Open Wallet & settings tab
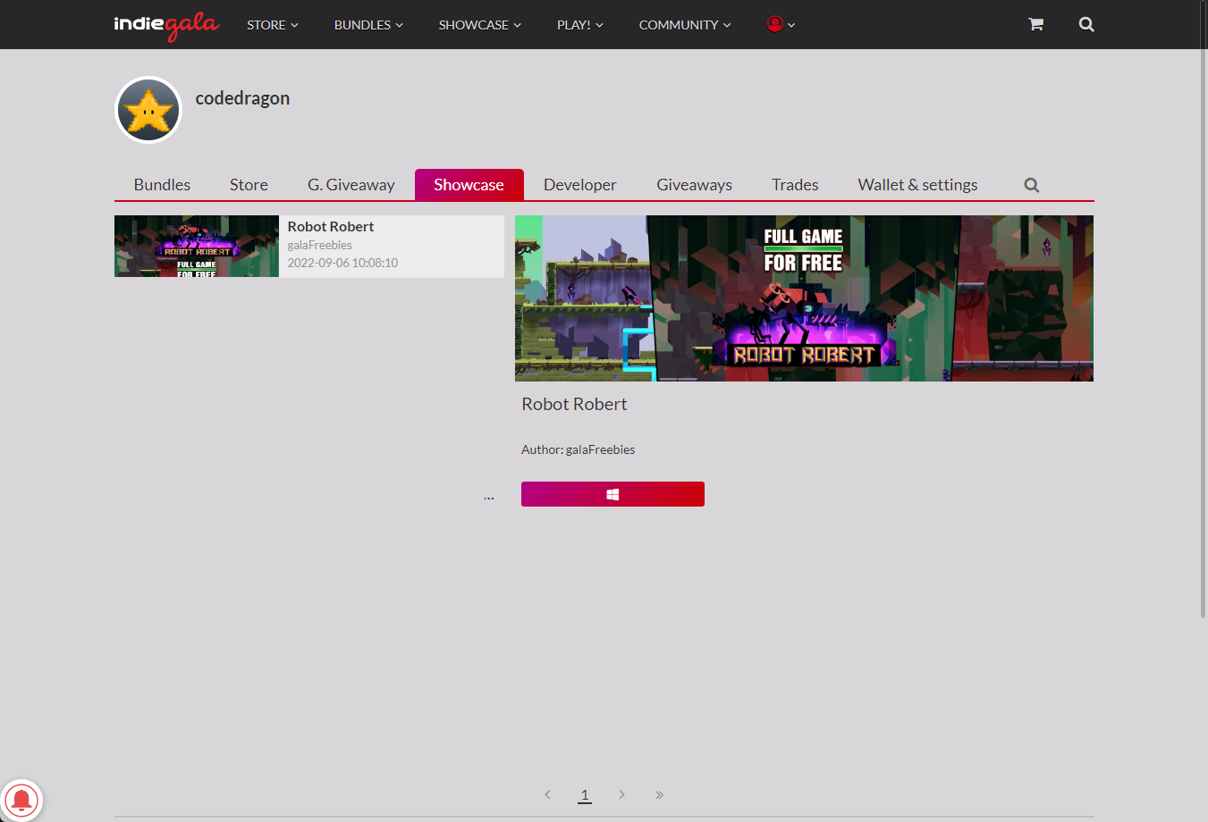This screenshot has width=1208, height=822. (x=917, y=185)
